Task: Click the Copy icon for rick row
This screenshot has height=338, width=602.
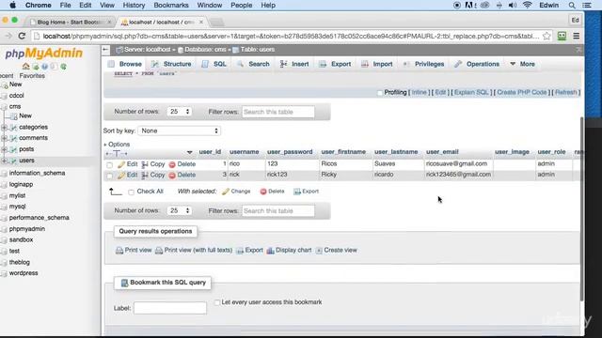Action: pyautogui.click(x=145, y=176)
